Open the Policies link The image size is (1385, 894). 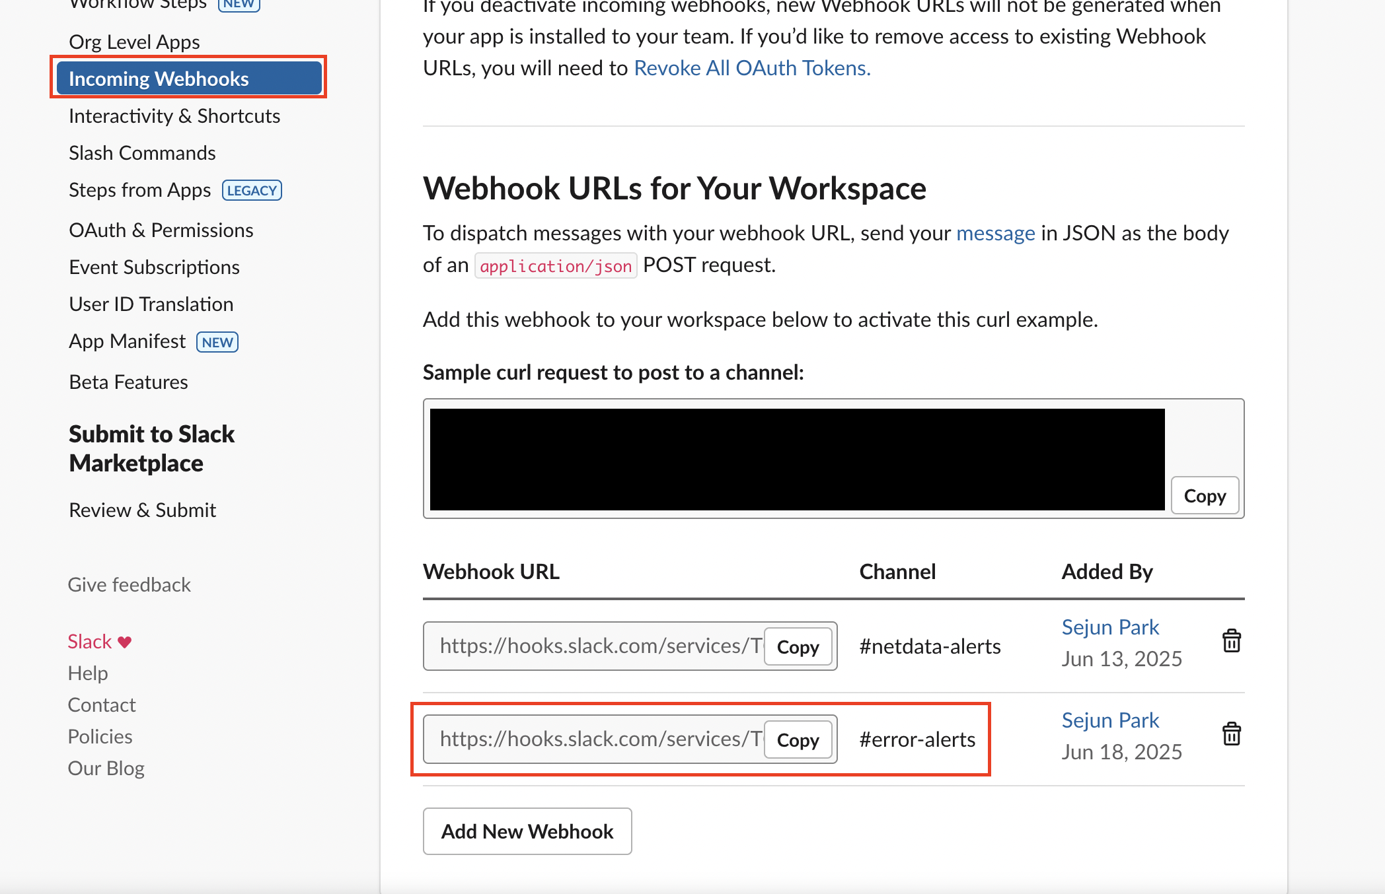[x=100, y=736]
